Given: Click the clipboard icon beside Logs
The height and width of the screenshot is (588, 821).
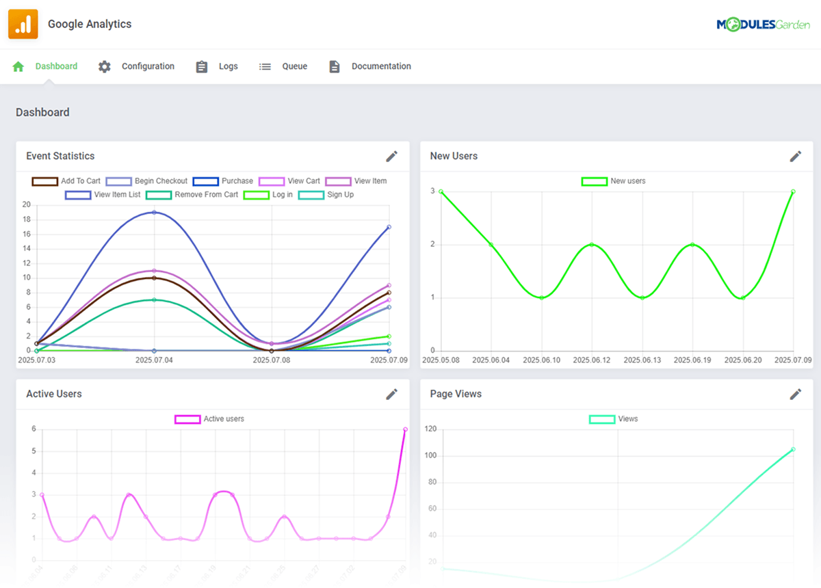Looking at the screenshot, I should click(201, 66).
